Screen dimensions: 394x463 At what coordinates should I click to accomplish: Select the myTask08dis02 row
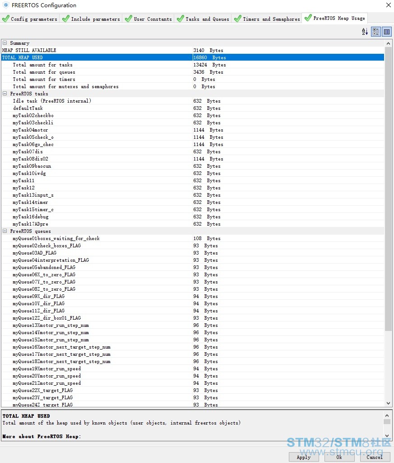[193, 159]
